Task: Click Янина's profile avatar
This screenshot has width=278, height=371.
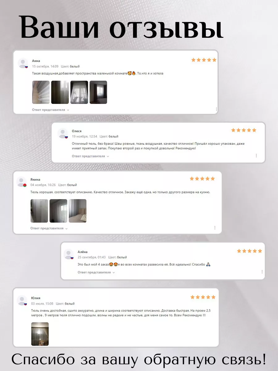Action: [21, 182]
